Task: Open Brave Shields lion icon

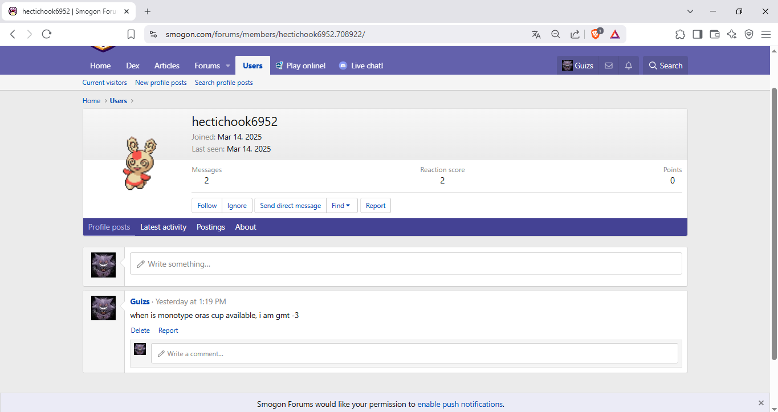Action: pyautogui.click(x=596, y=34)
